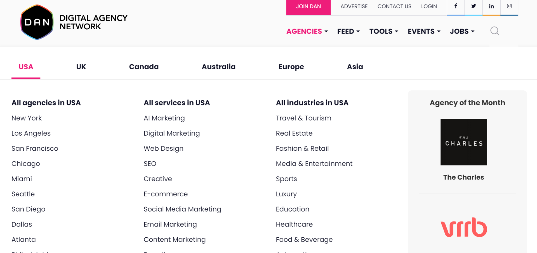537x253 pixels.
Task: Expand the TOOLS dropdown
Action: (381, 31)
